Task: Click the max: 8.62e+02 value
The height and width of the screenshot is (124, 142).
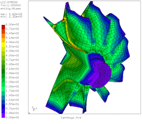Action: tap(11, 14)
